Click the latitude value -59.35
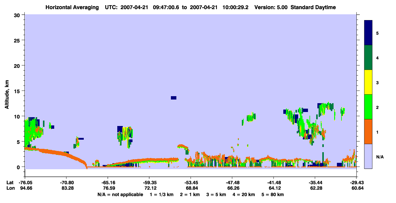This screenshot has height=203, width=396. point(149,183)
